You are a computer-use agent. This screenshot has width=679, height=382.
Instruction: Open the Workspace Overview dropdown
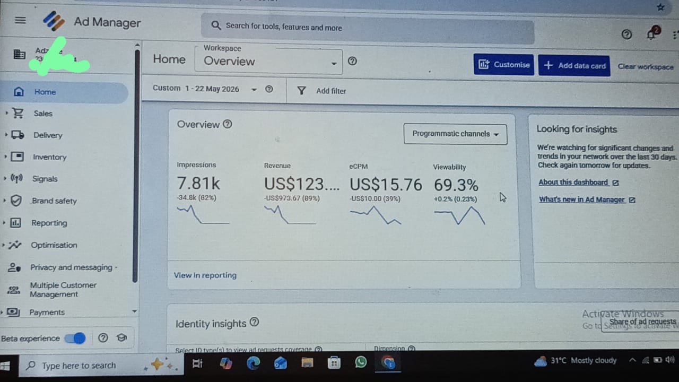point(269,60)
